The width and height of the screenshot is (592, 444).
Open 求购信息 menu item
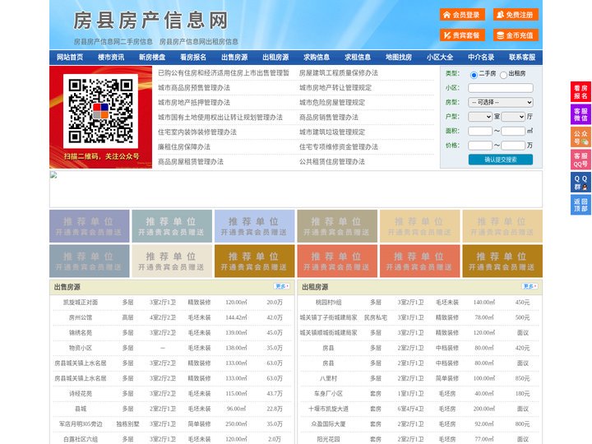tap(317, 58)
